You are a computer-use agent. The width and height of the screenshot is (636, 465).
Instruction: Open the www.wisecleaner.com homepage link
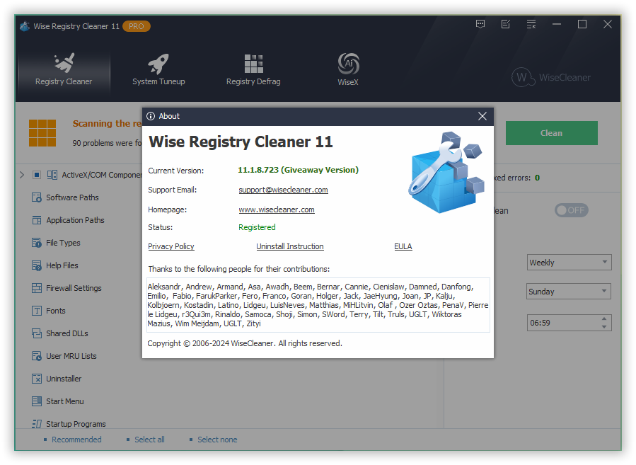click(277, 209)
